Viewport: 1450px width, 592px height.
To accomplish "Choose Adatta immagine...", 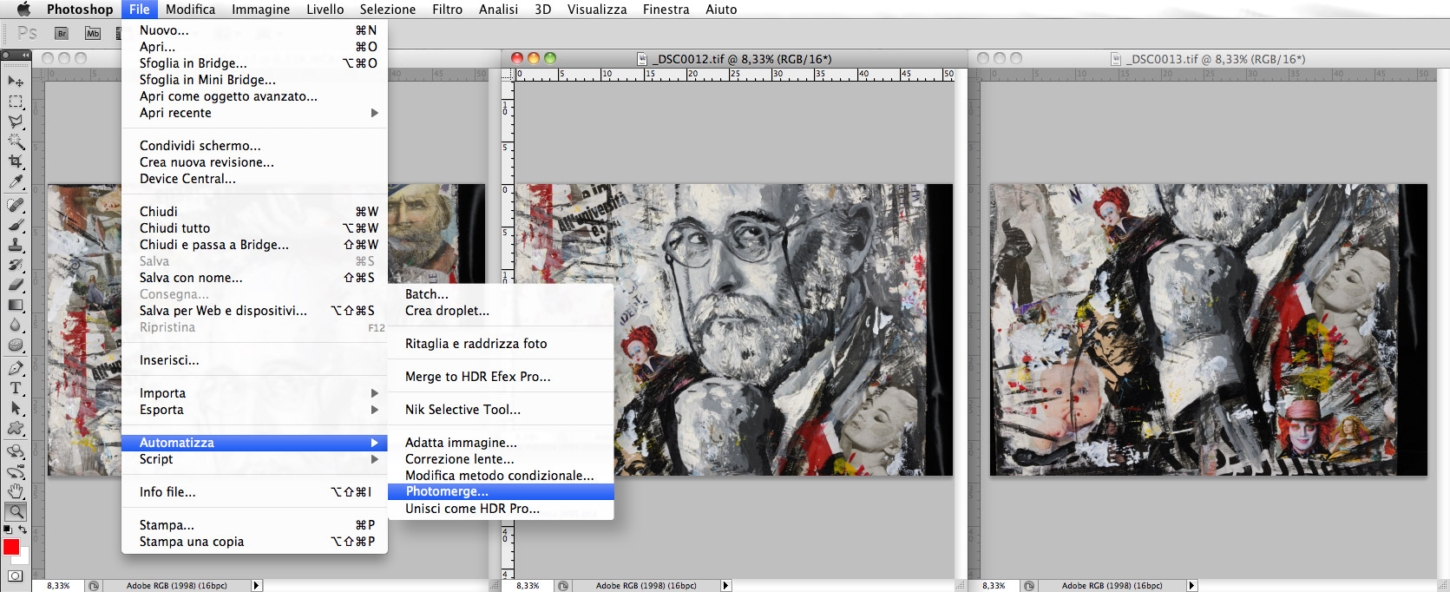I will 501,443.
